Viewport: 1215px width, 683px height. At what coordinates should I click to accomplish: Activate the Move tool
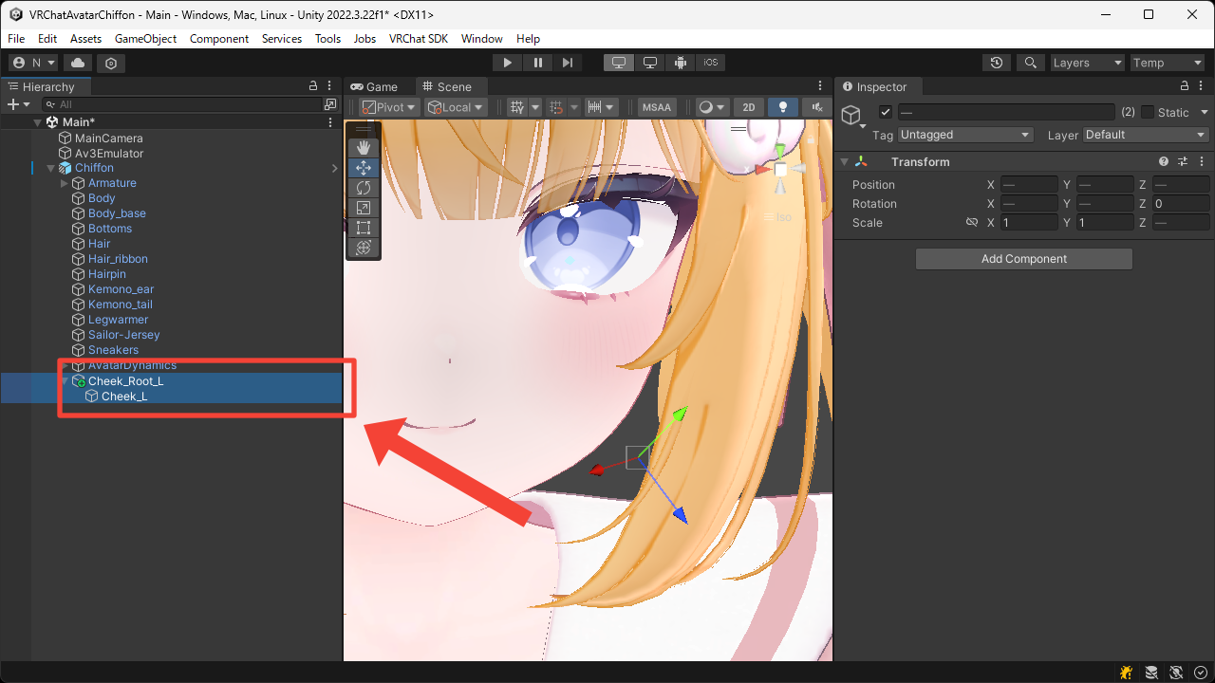coord(364,167)
